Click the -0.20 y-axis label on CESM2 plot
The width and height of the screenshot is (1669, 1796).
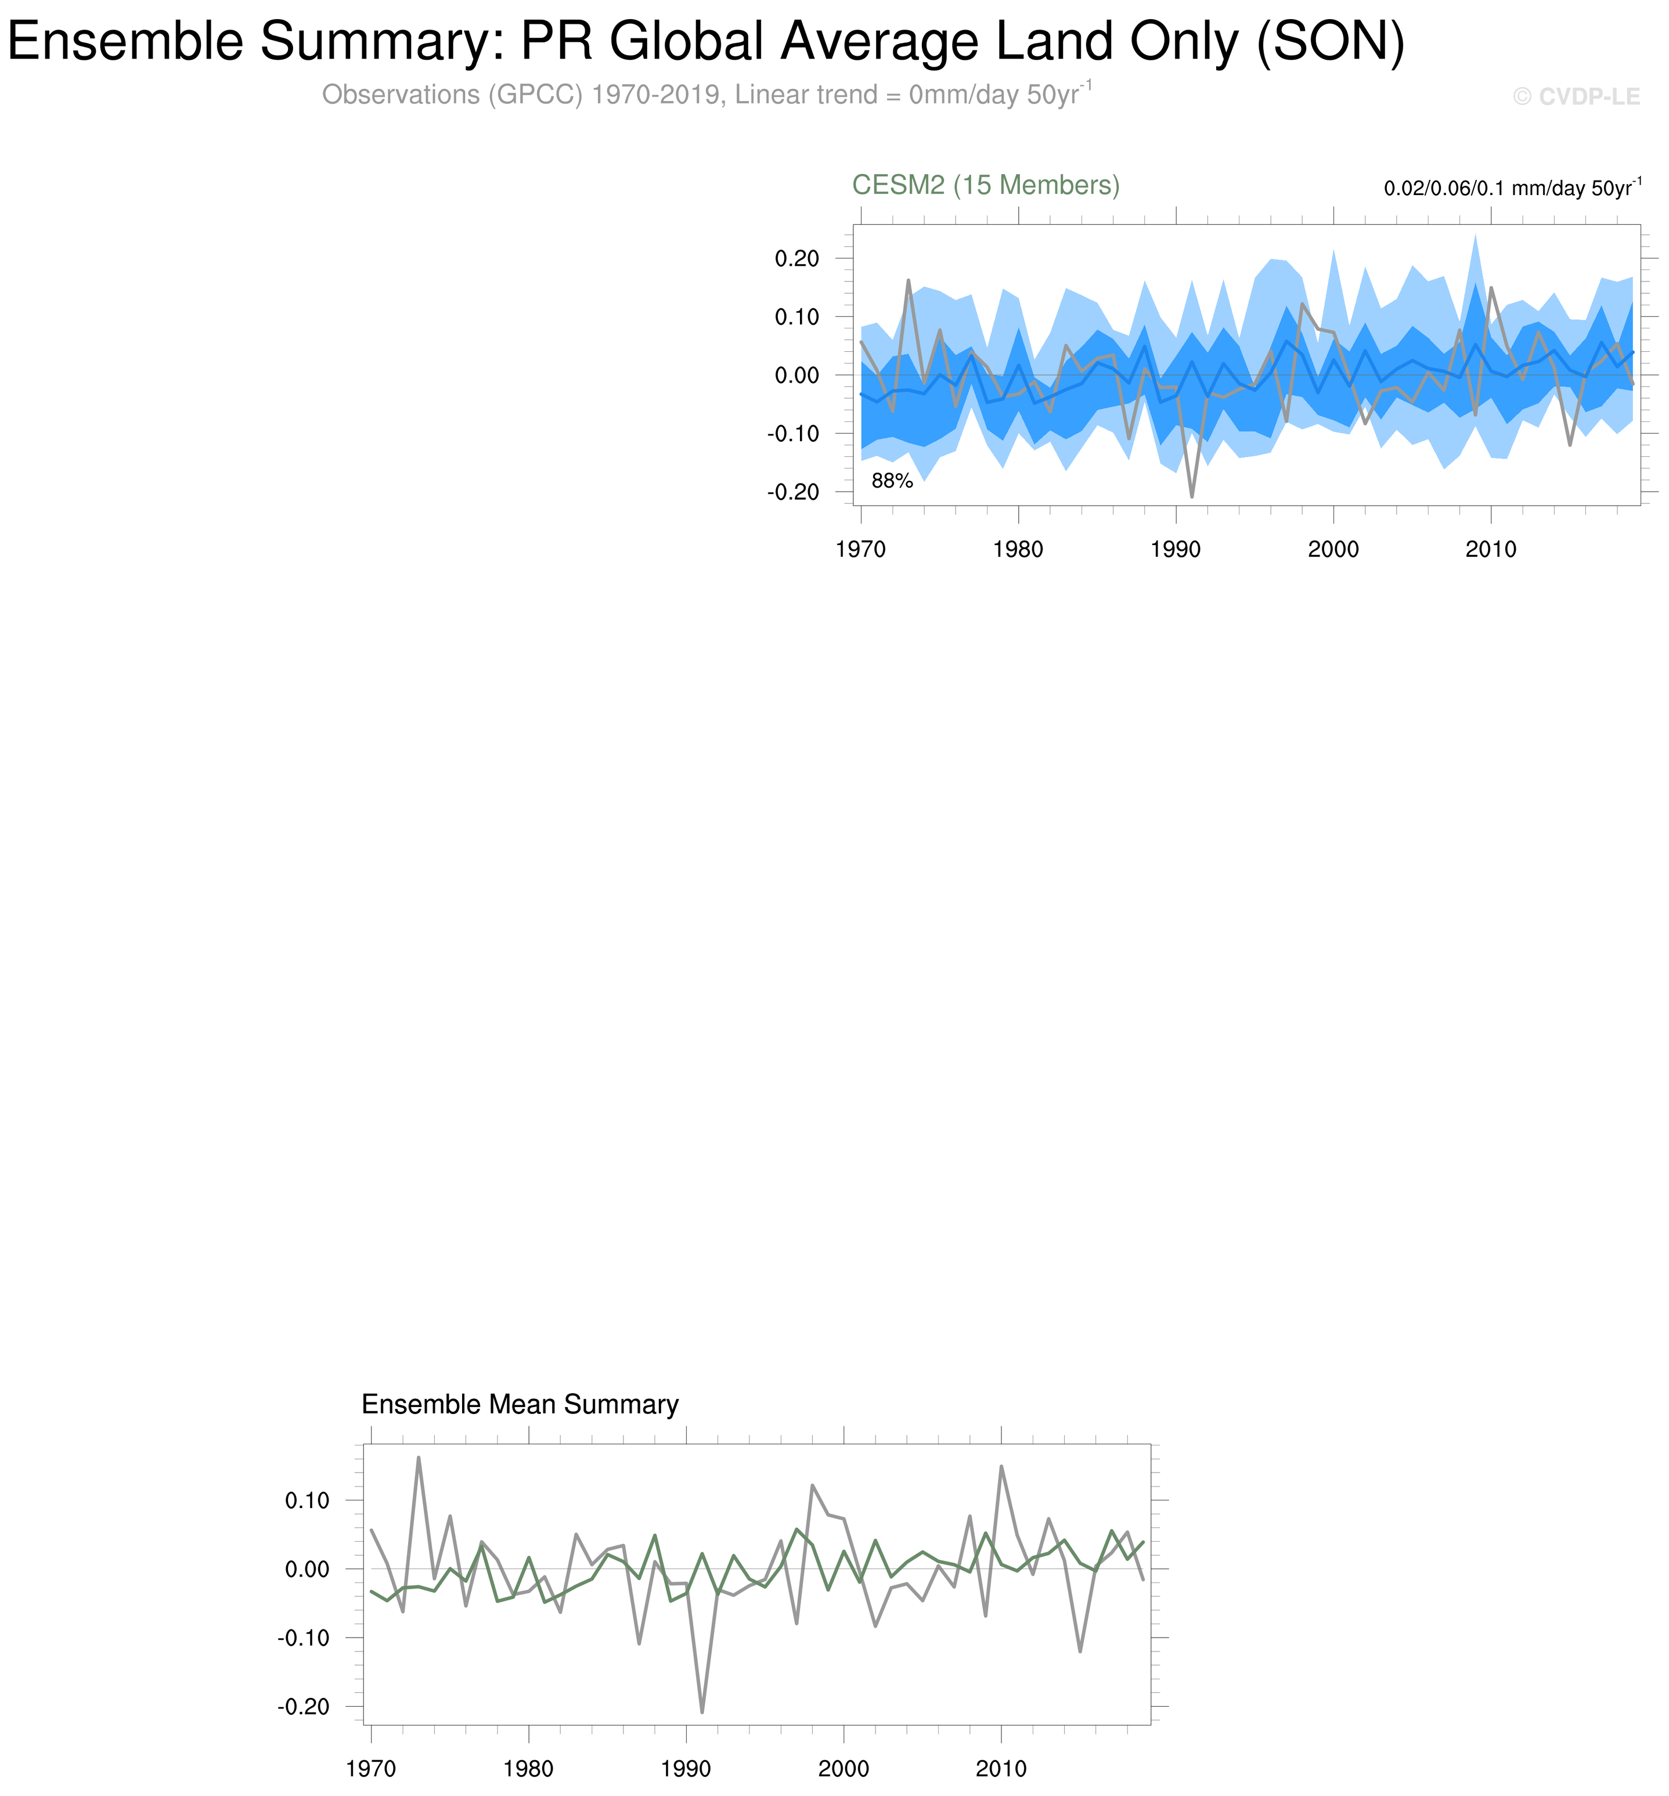pos(793,492)
